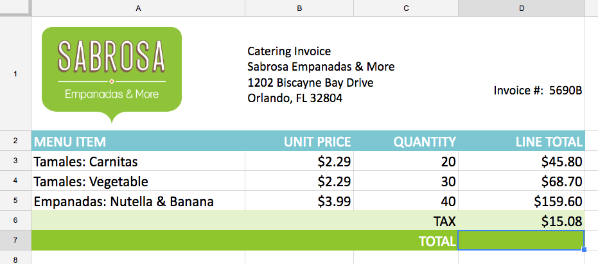Select row 1 header
The height and width of the screenshot is (264, 598).
(x=15, y=74)
